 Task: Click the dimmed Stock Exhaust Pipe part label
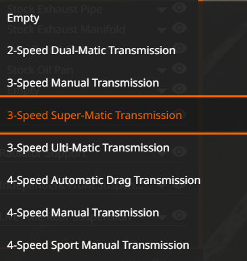(55, 9)
